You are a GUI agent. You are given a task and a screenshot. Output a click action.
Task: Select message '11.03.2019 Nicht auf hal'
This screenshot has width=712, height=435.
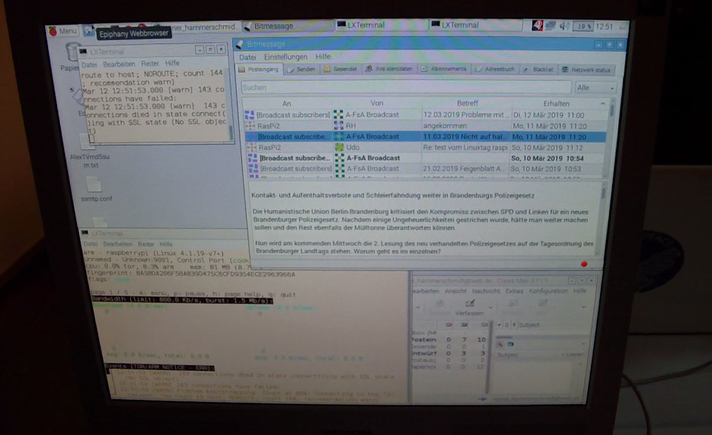pos(425,136)
